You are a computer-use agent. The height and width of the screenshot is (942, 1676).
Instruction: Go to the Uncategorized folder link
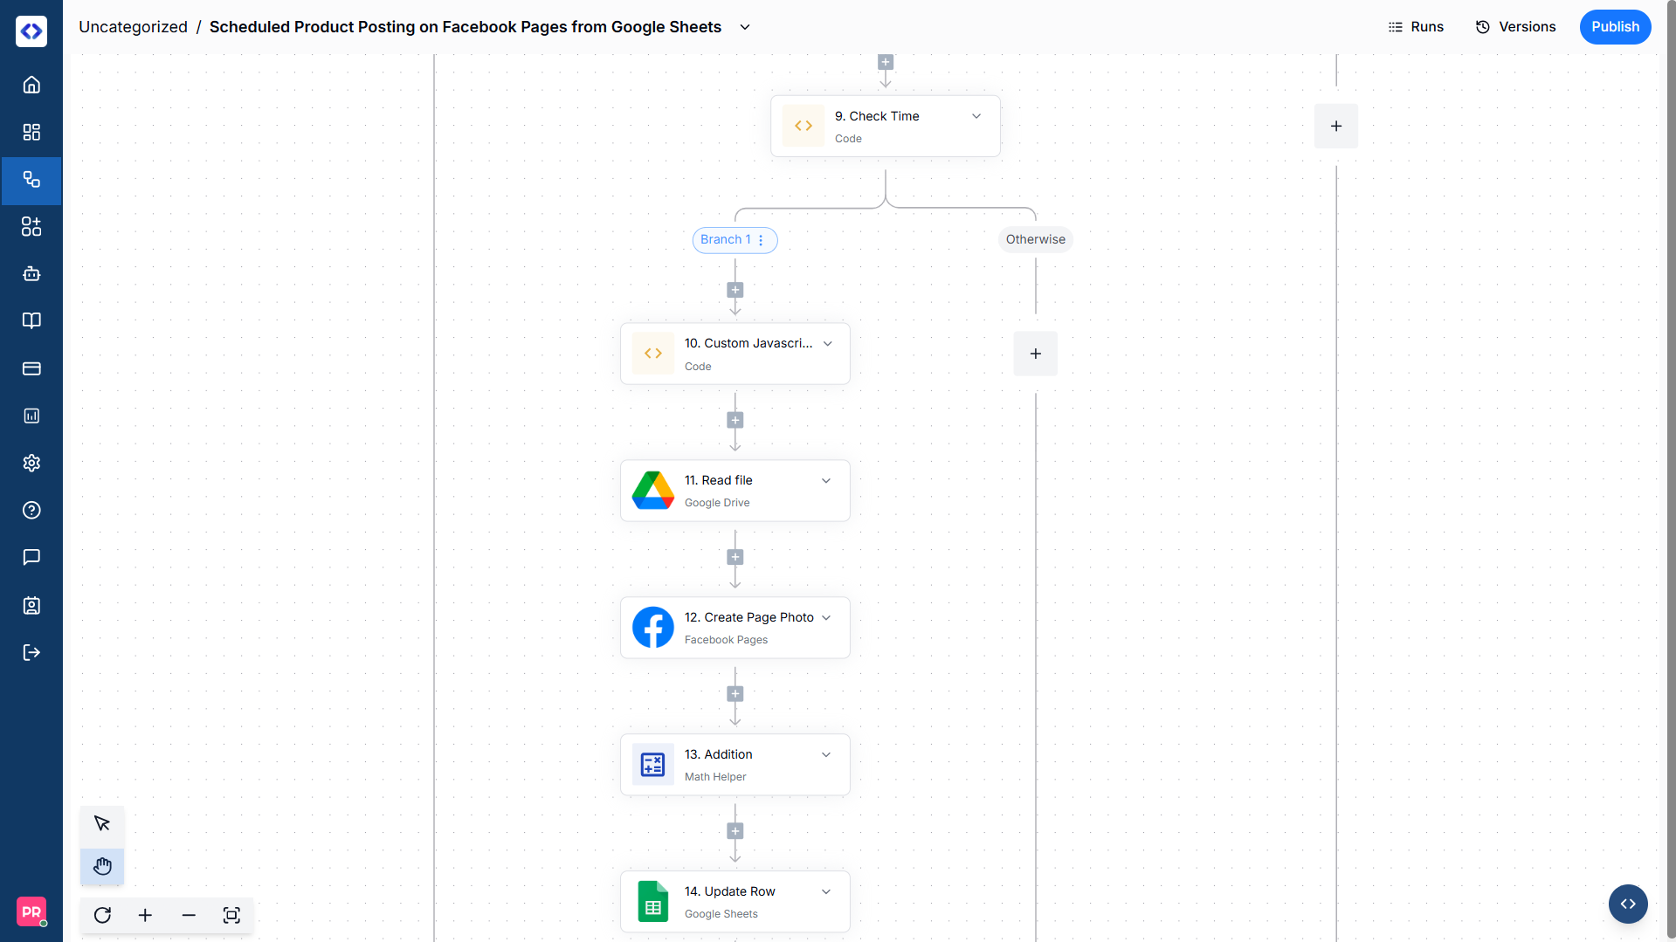pos(133,27)
